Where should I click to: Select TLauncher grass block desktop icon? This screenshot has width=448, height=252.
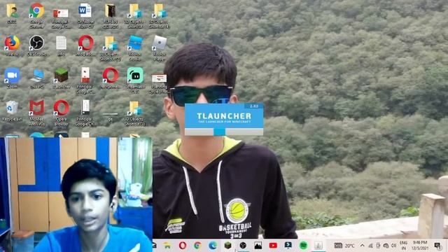(61, 78)
